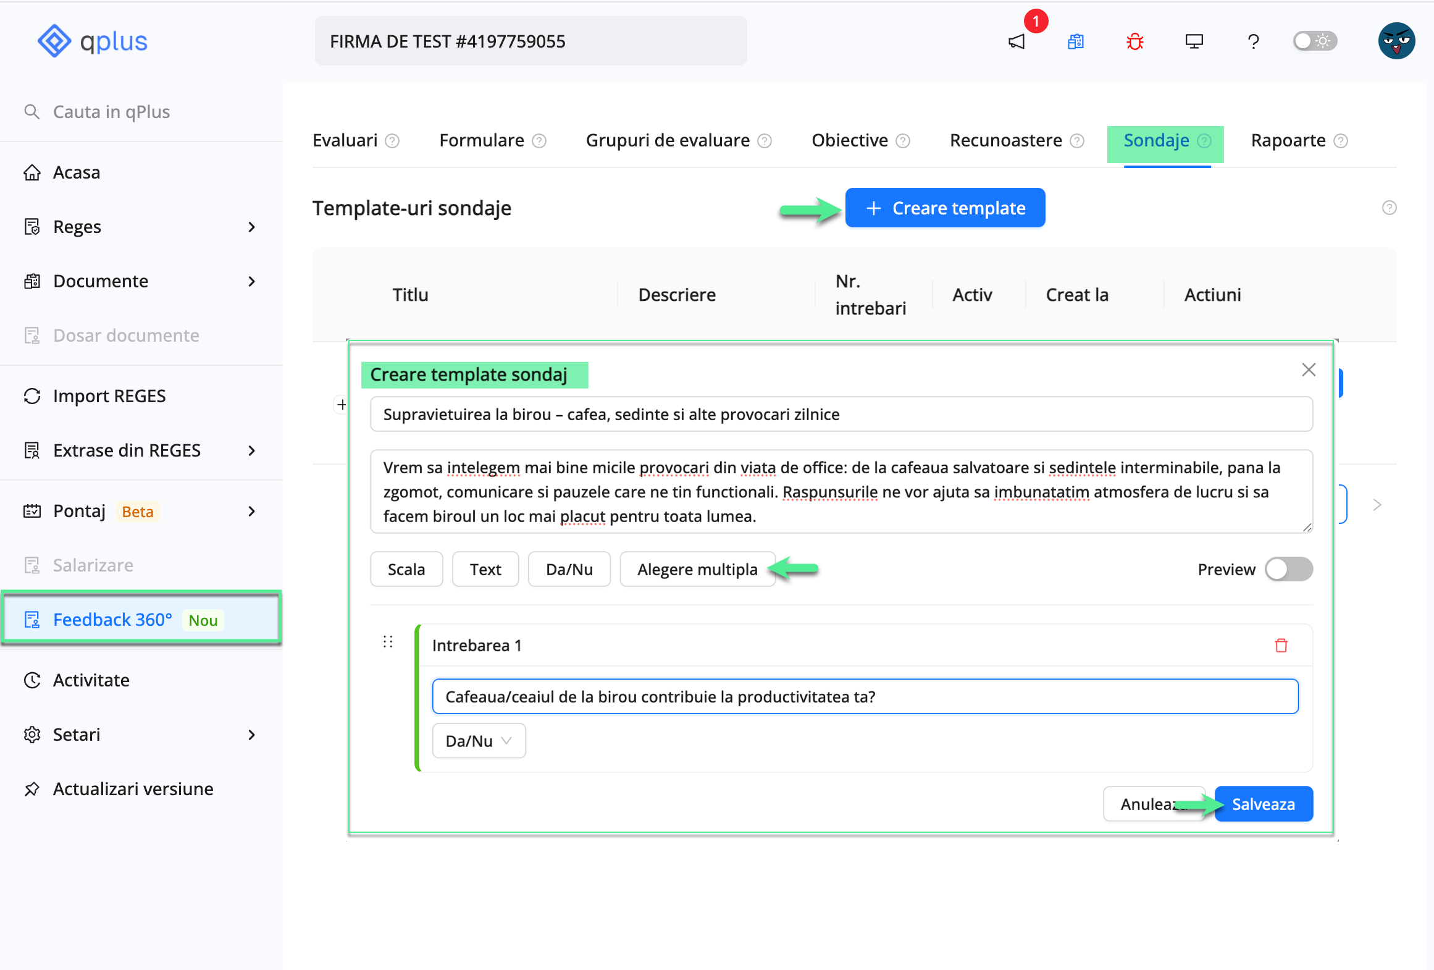The width and height of the screenshot is (1434, 970).
Task: Click the Cauta in qPlus search field
Action: point(112,112)
